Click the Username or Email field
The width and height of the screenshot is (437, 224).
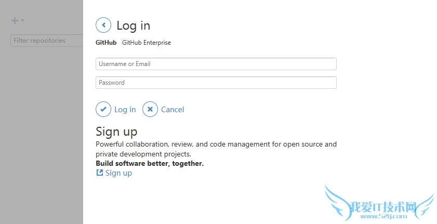pos(216,64)
